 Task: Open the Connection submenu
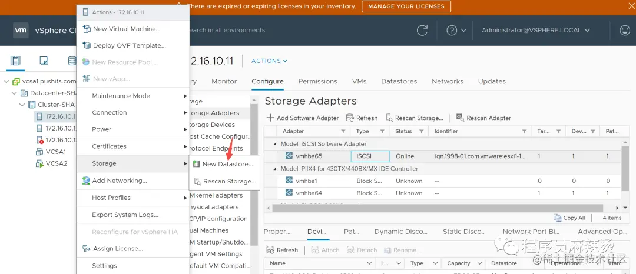[x=132, y=112]
